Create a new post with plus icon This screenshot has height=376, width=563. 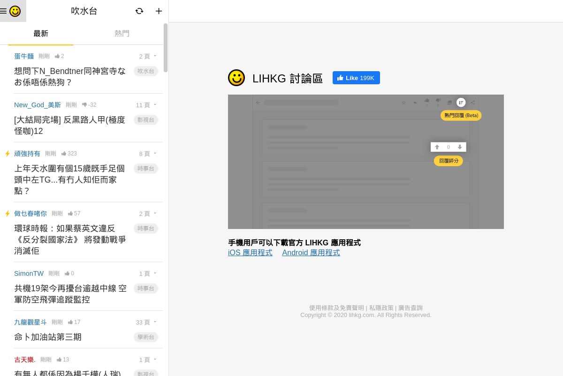pos(159,11)
